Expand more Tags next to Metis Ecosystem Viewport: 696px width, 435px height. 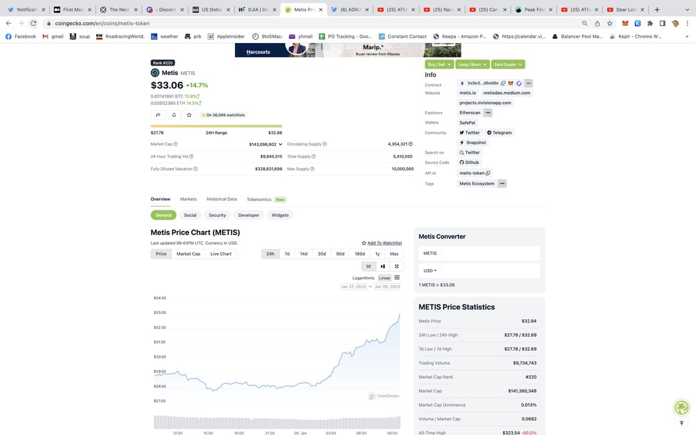(x=502, y=183)
